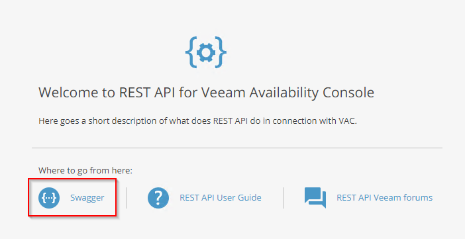Click the blue question mark circle icon

point(158,198)
